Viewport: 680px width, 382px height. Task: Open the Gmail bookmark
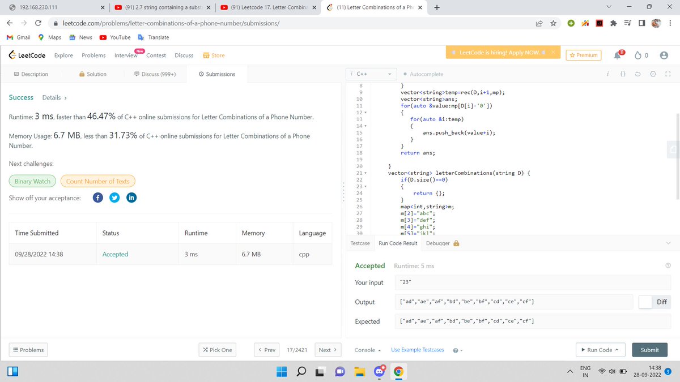click(x=19, y=37)
